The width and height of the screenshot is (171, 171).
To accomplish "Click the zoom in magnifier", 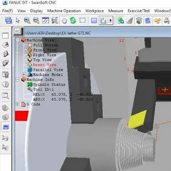I will 27,21.
